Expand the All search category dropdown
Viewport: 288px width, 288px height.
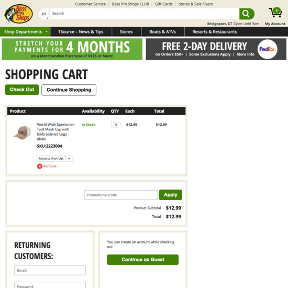(x=44, y=14)
